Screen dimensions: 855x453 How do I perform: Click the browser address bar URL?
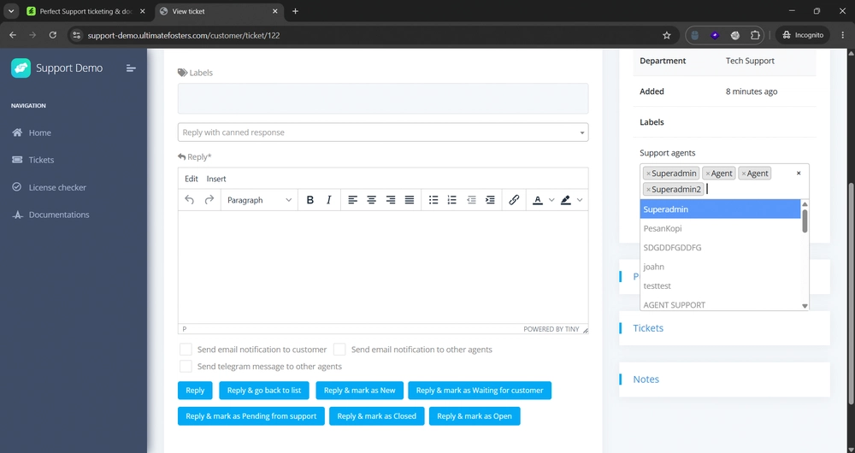(x=184, y=35)
